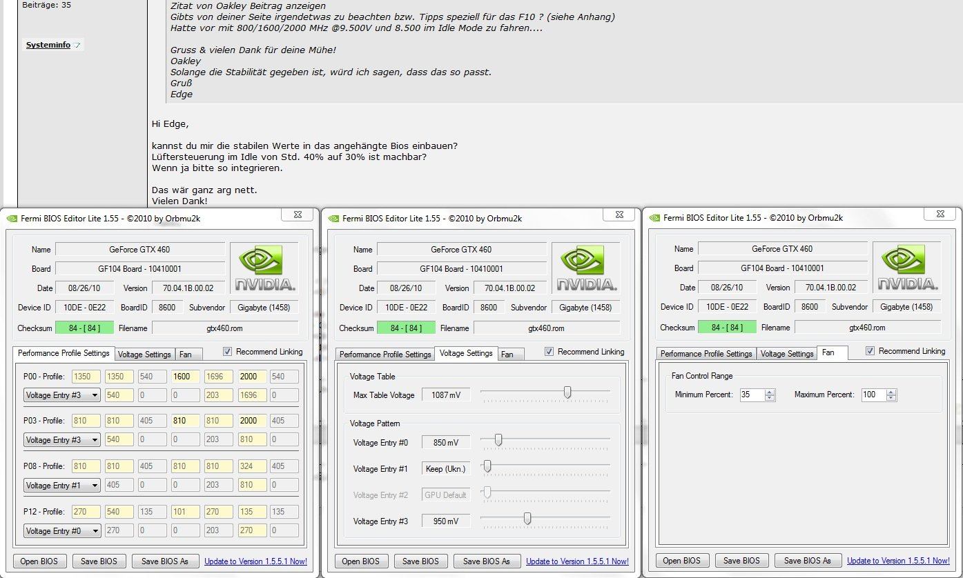Click the NVIDIA logo in the Fan settings window
Image resolution: width=963 pixels, height=578 pixels.
click(x=907, y=267)
